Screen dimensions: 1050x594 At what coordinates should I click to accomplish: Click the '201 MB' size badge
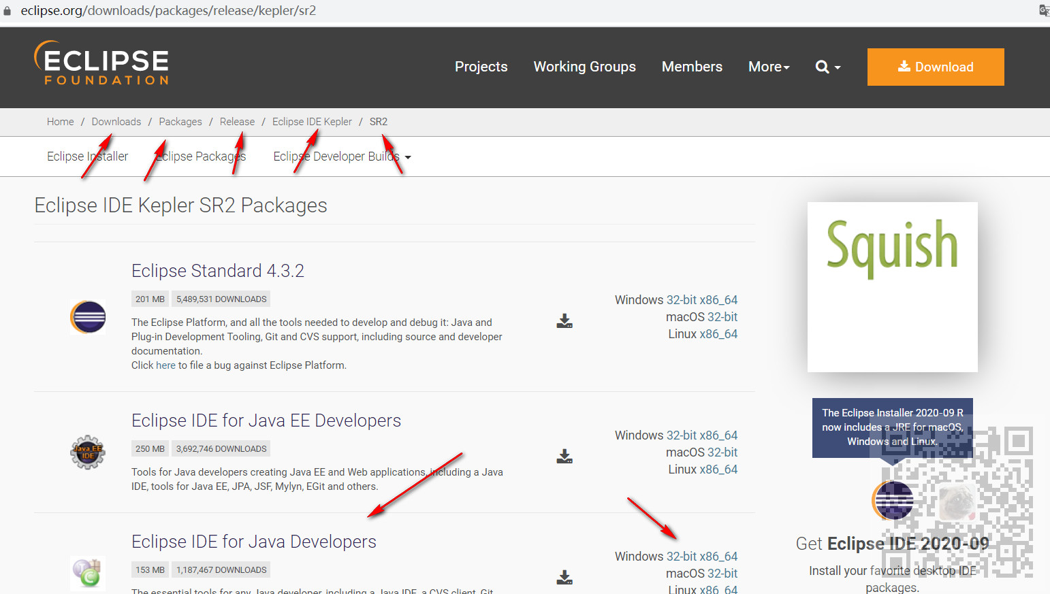[x=150, y=299]
